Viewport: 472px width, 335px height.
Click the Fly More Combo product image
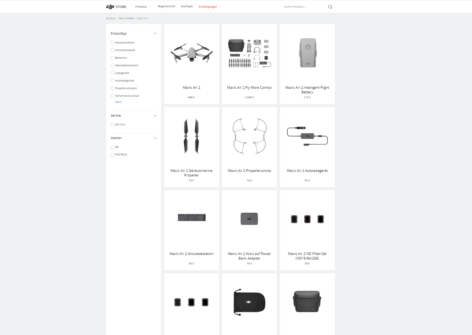click(x=250, y=53)
